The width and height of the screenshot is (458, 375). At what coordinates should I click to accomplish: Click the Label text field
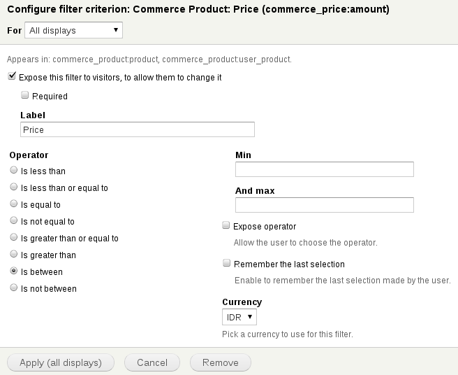pyautogui.click(x=138, y=129)
